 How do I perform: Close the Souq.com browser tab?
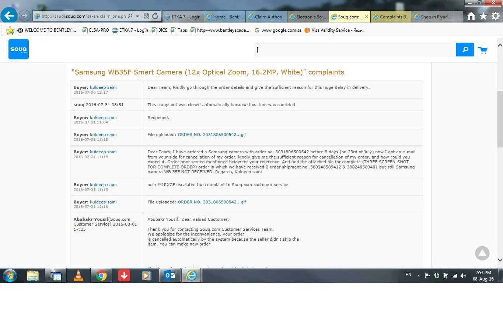[x=366, y=17]
